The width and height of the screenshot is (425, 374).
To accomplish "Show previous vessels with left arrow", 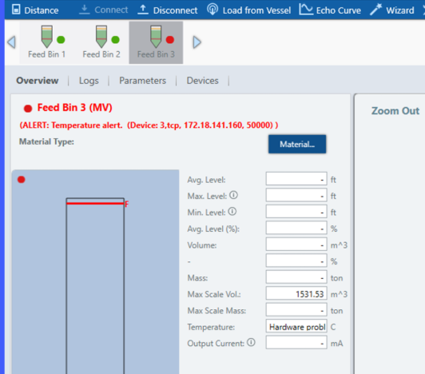I will click(11, 42).
